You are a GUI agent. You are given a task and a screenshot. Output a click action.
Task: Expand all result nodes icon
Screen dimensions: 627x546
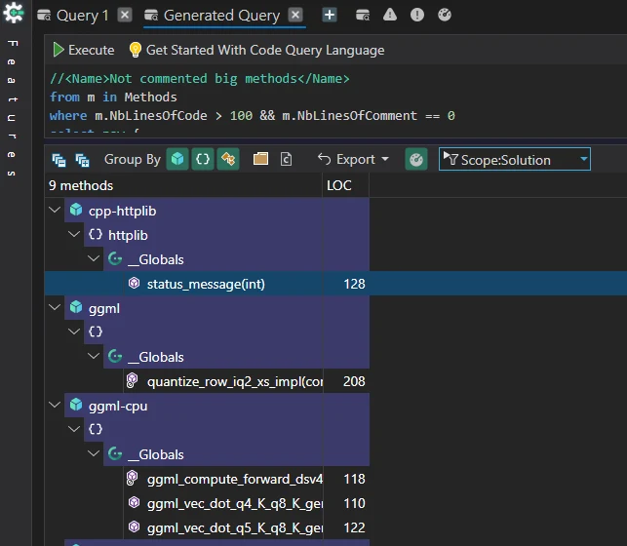coord(82,160)
